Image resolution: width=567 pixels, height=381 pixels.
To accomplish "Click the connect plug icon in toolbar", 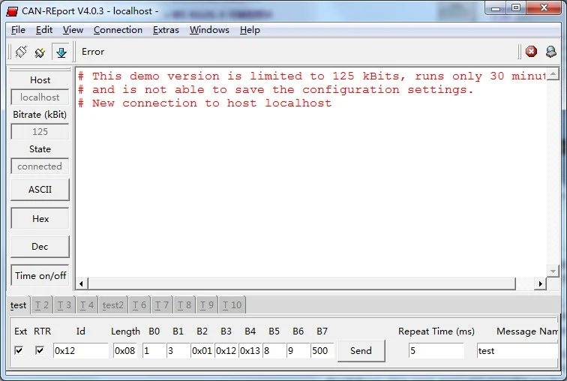I will [21, 52].
